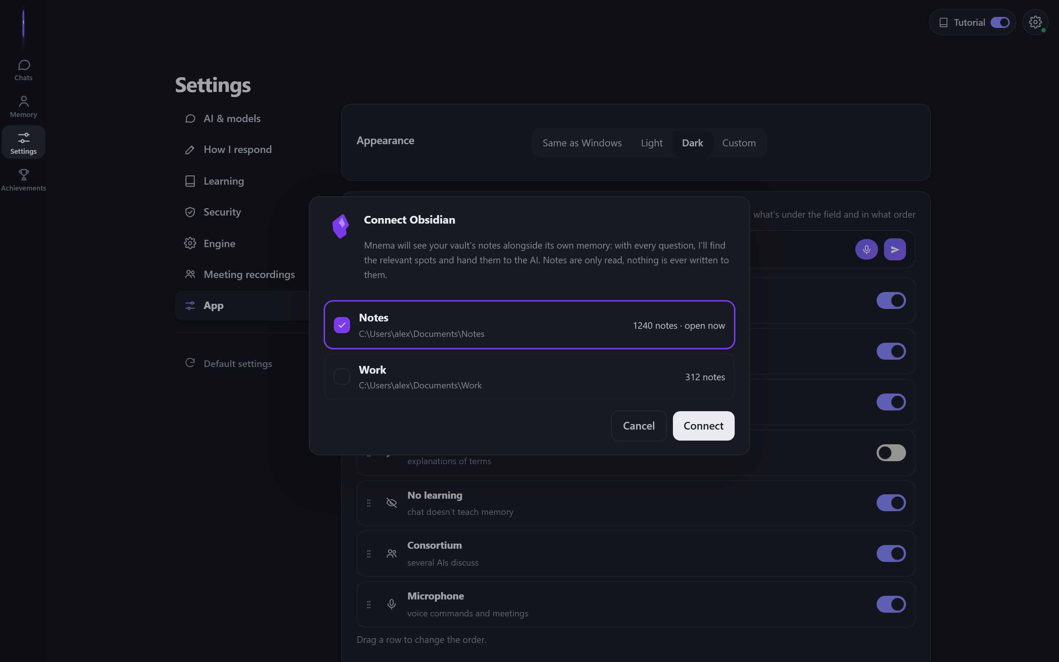
Task: Choose Custom appearance option
Action: [739, 143]
